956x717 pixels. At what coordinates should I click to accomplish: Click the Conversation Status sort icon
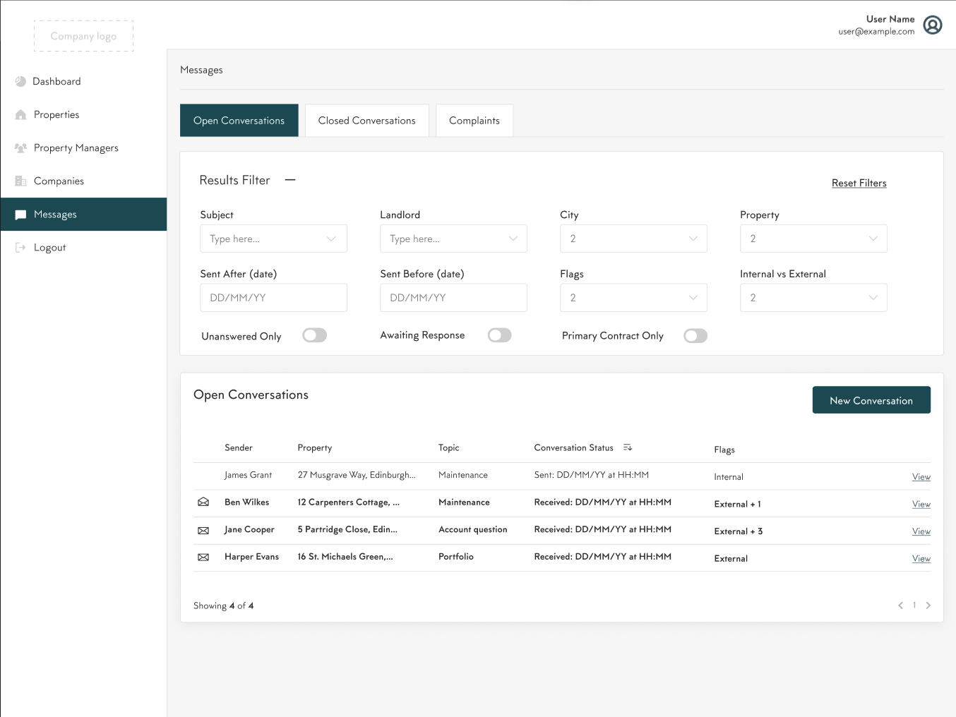(628, 447)
